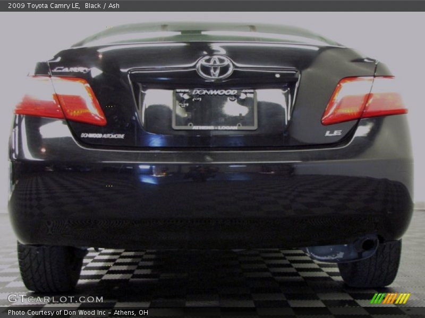Image resolution: width=425 pixels, height=318 pixels.
Task: Click the Donwood dealer license plate frame
Action: (214, 106)
